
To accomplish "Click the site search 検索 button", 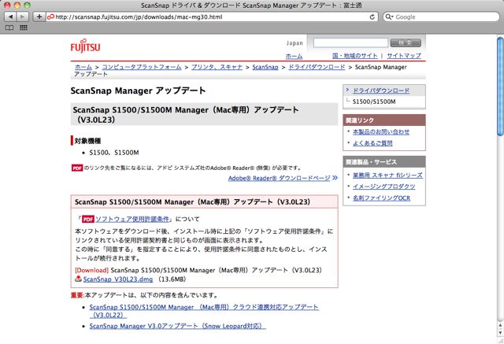I will click(406, 43).
